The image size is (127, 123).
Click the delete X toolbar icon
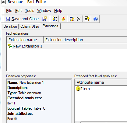click(79, 19)
